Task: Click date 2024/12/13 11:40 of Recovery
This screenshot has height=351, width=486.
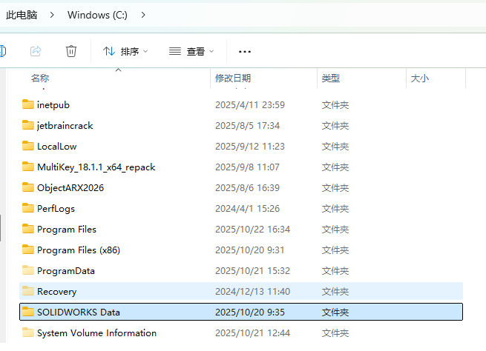Action: click(x=252, y=291)
